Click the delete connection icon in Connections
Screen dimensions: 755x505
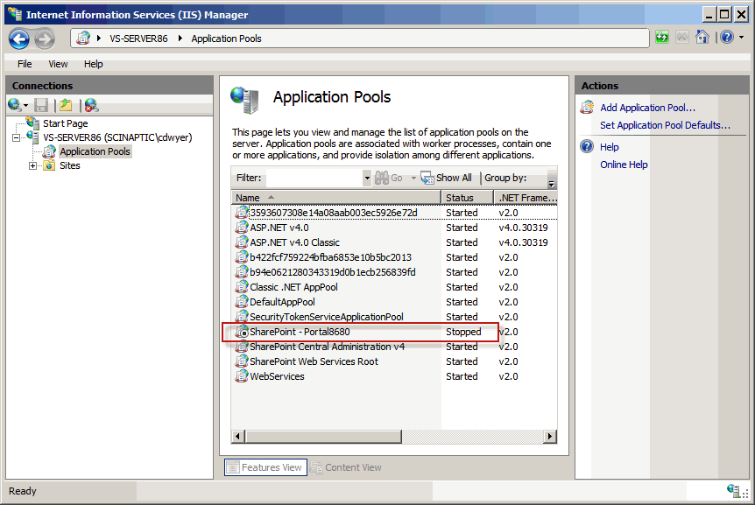pyautogui.click(x=91, y=105)
